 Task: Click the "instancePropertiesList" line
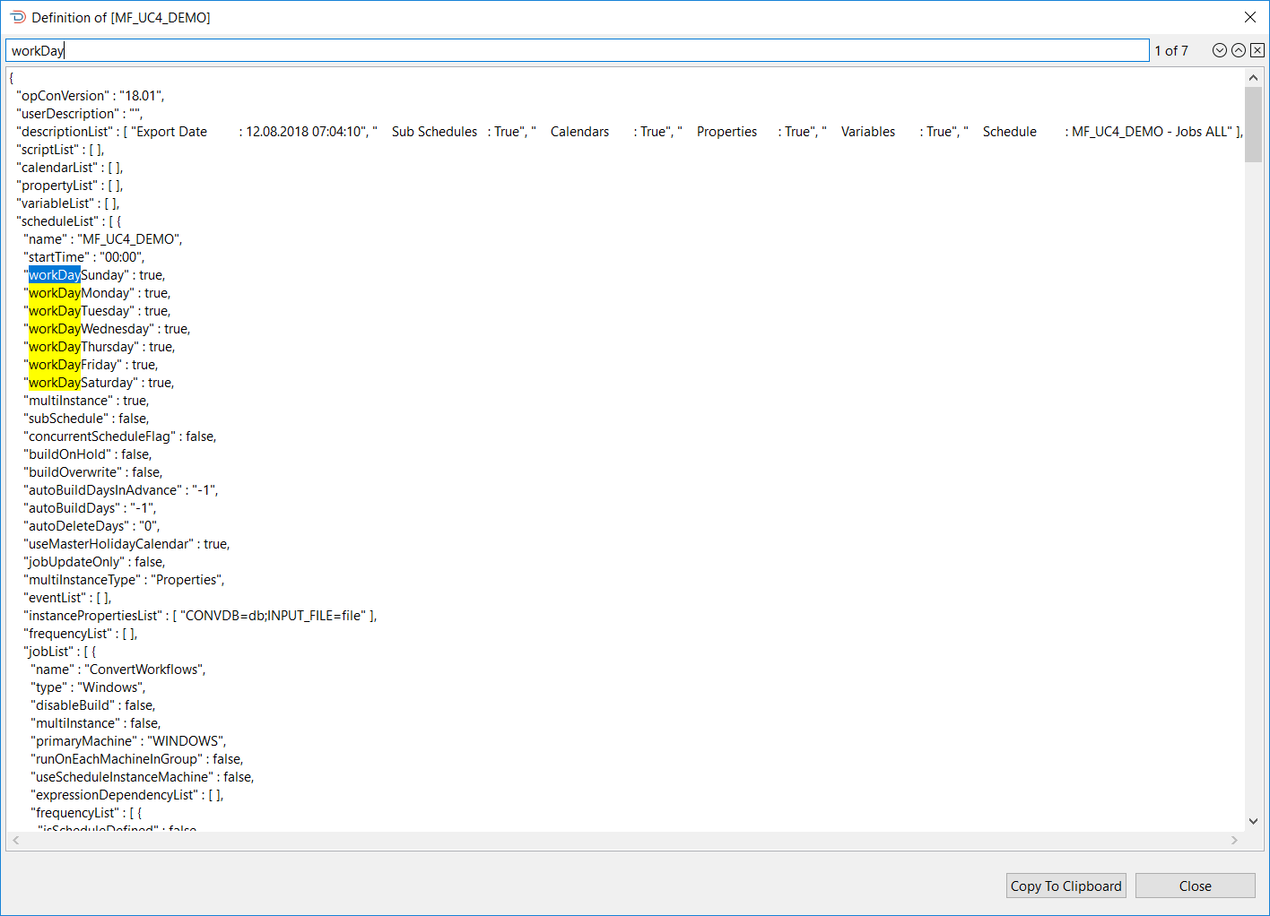200,616
